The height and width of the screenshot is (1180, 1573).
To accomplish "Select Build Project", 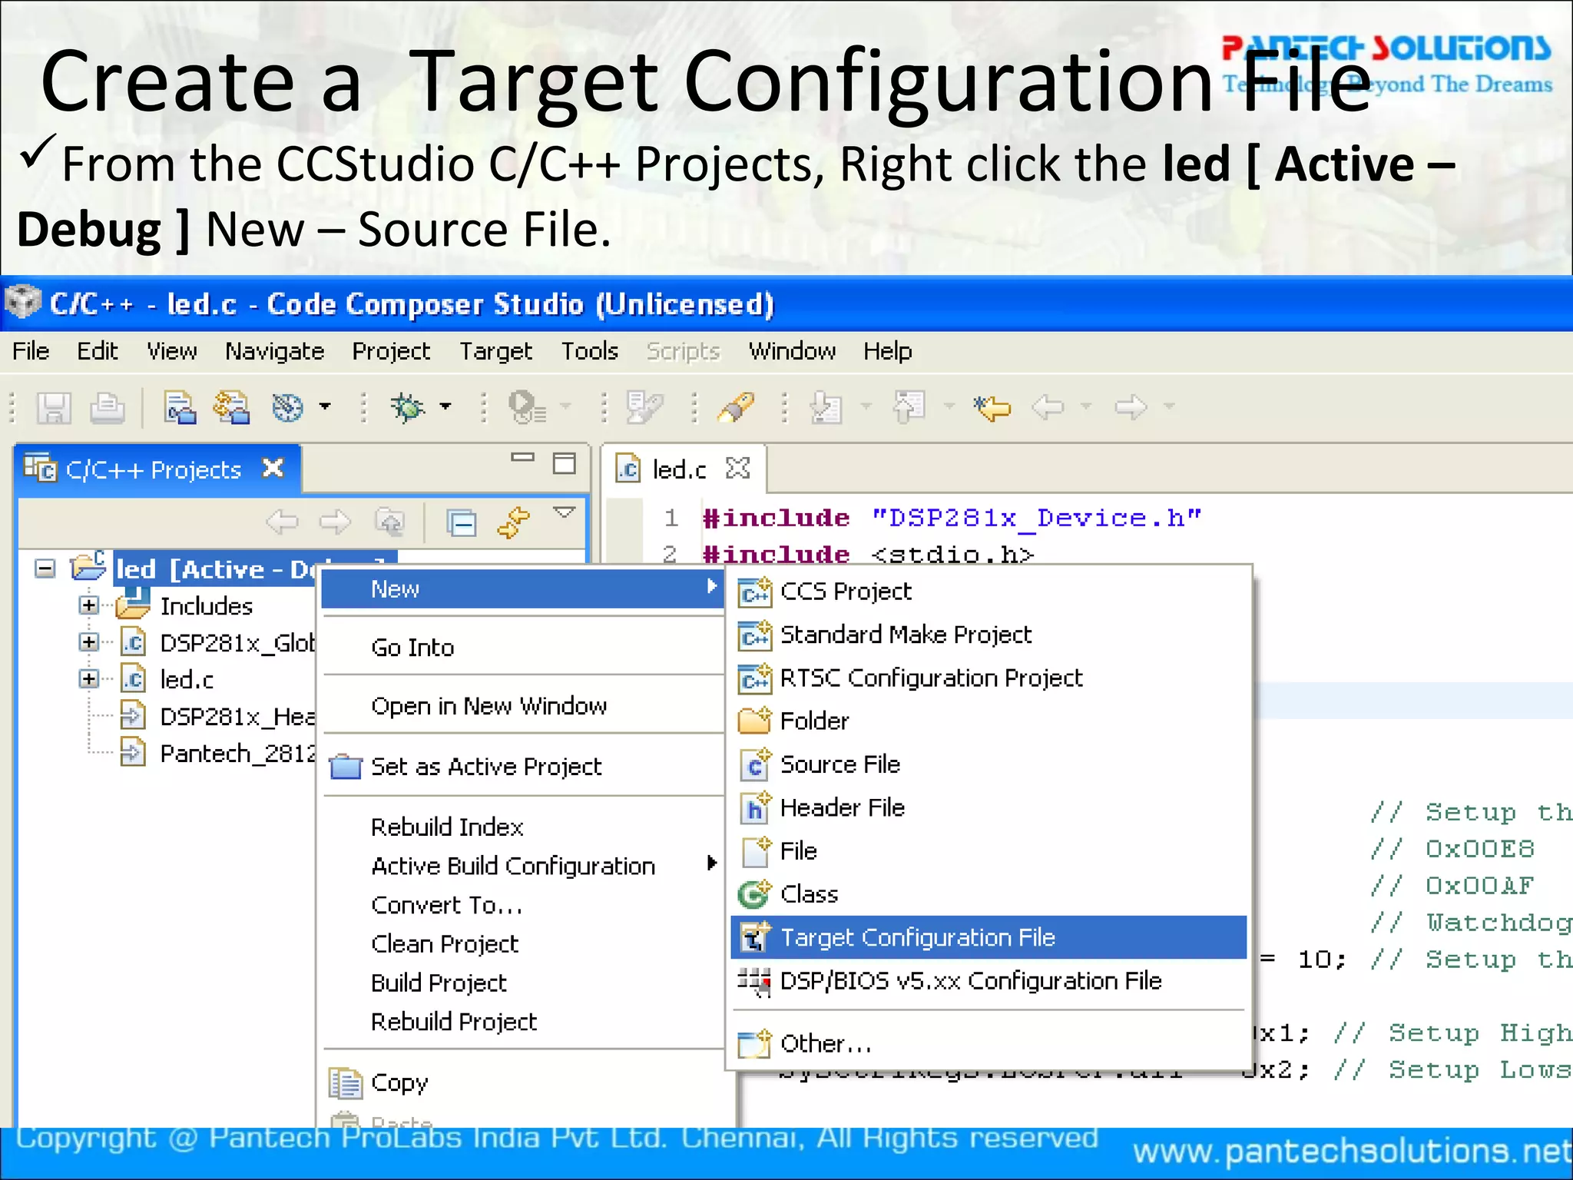I will click(522, 983).
